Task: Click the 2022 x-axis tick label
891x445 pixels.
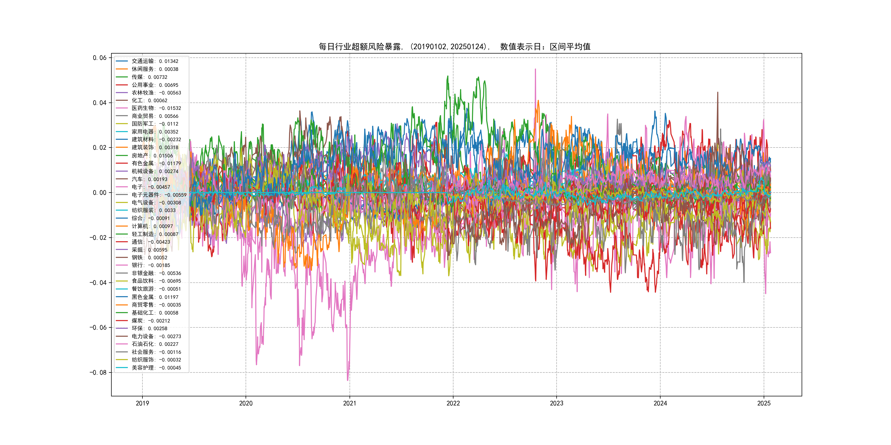Action: (453, 403)
